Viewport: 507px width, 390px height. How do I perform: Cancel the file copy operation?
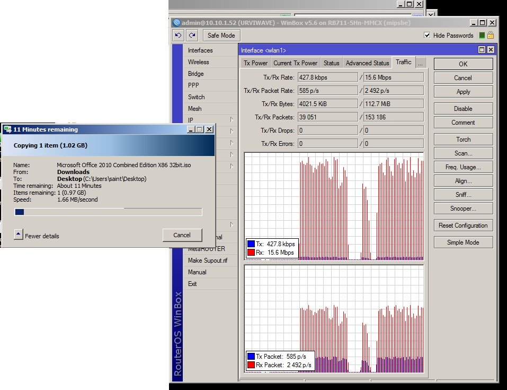point(182,235)
